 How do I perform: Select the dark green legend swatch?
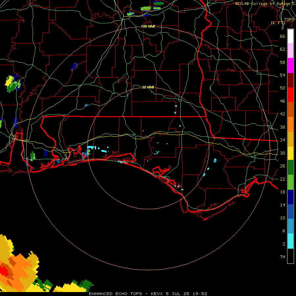(x=290, y=167)
